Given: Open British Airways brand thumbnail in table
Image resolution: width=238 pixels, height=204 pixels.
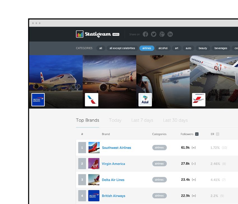Looking at the screenshot, I should [x=94, y=196].
